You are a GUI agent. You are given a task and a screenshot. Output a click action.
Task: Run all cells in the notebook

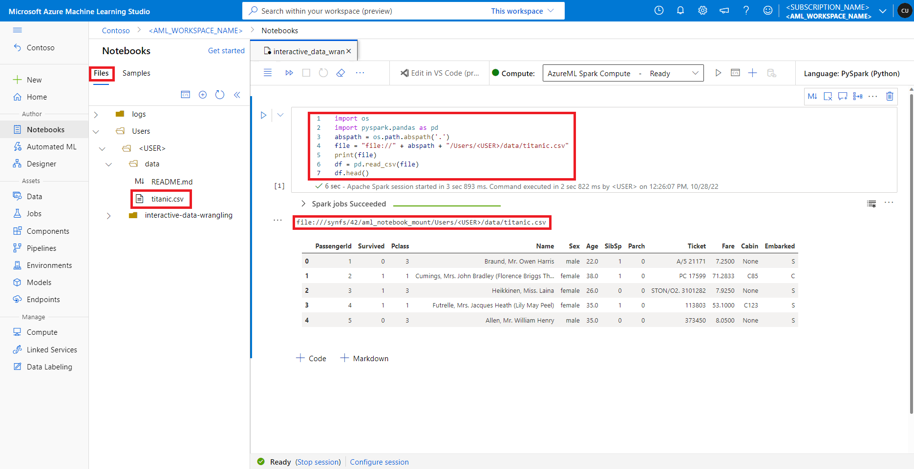[x=289, y=72]
